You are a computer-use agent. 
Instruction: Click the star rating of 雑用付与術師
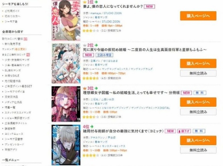click(x=91, y=155)
